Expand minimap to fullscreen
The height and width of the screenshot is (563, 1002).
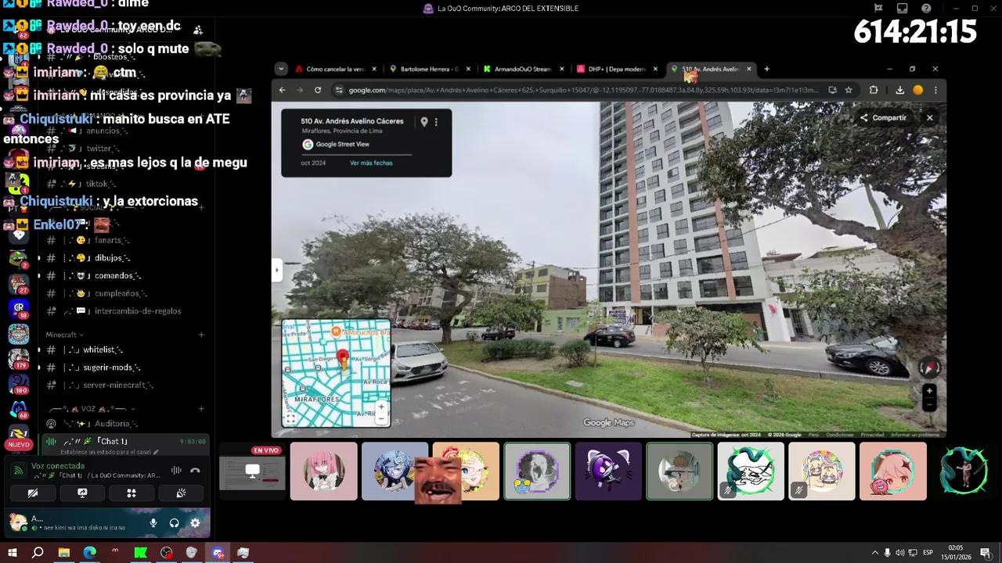click(290, 418)
